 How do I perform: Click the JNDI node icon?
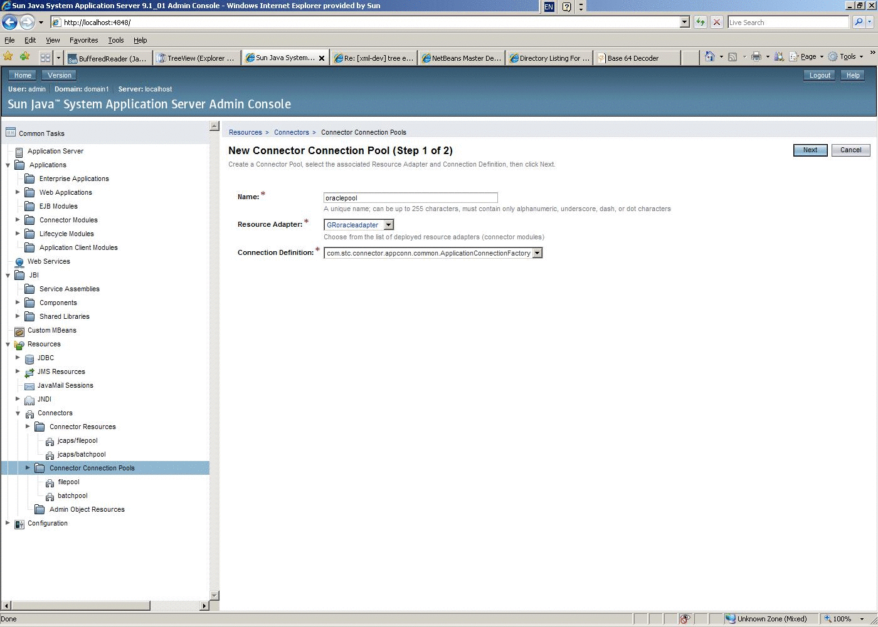tap(29, 400)
